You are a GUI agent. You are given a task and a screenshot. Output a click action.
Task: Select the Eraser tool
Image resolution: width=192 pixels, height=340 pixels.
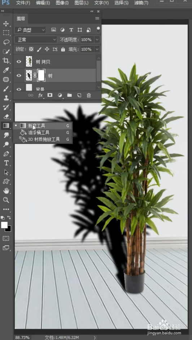6,116
